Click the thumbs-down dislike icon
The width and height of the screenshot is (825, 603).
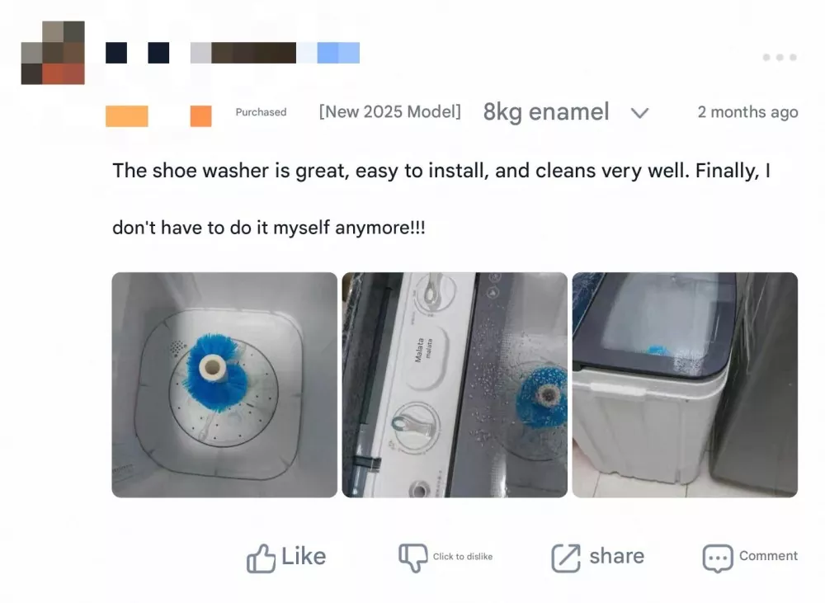413,558
